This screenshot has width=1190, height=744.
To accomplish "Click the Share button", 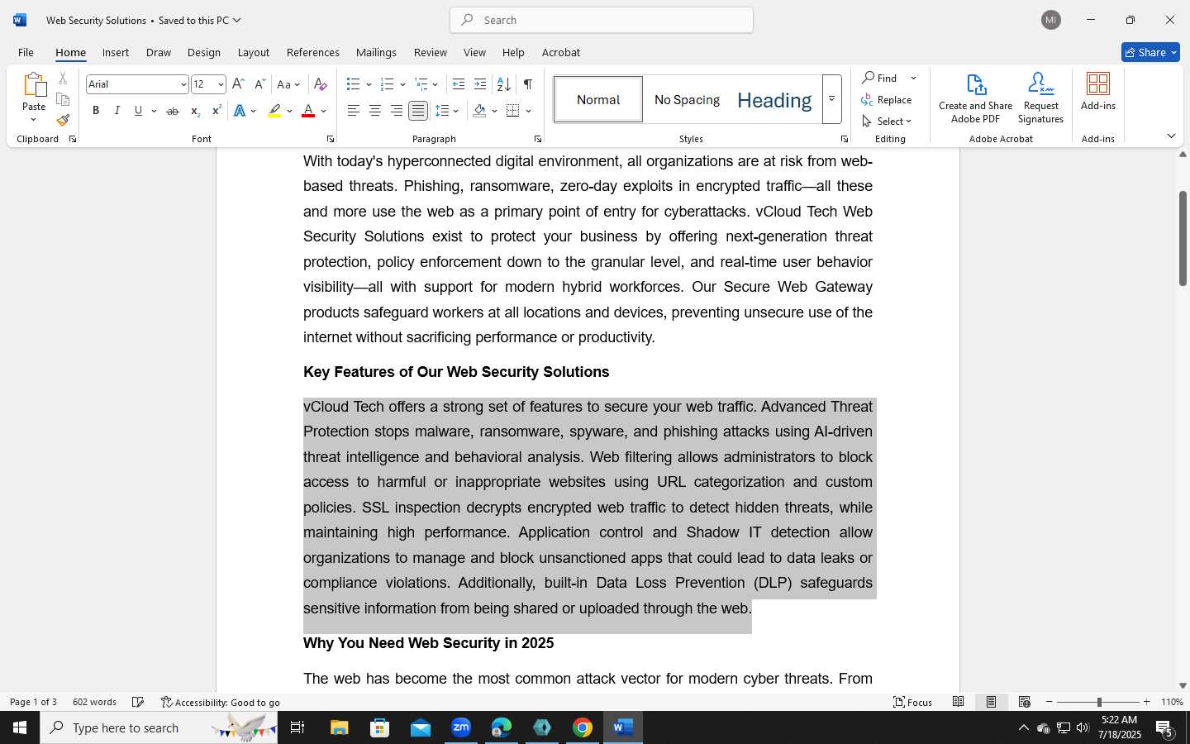I will [x=1150, y=52].
